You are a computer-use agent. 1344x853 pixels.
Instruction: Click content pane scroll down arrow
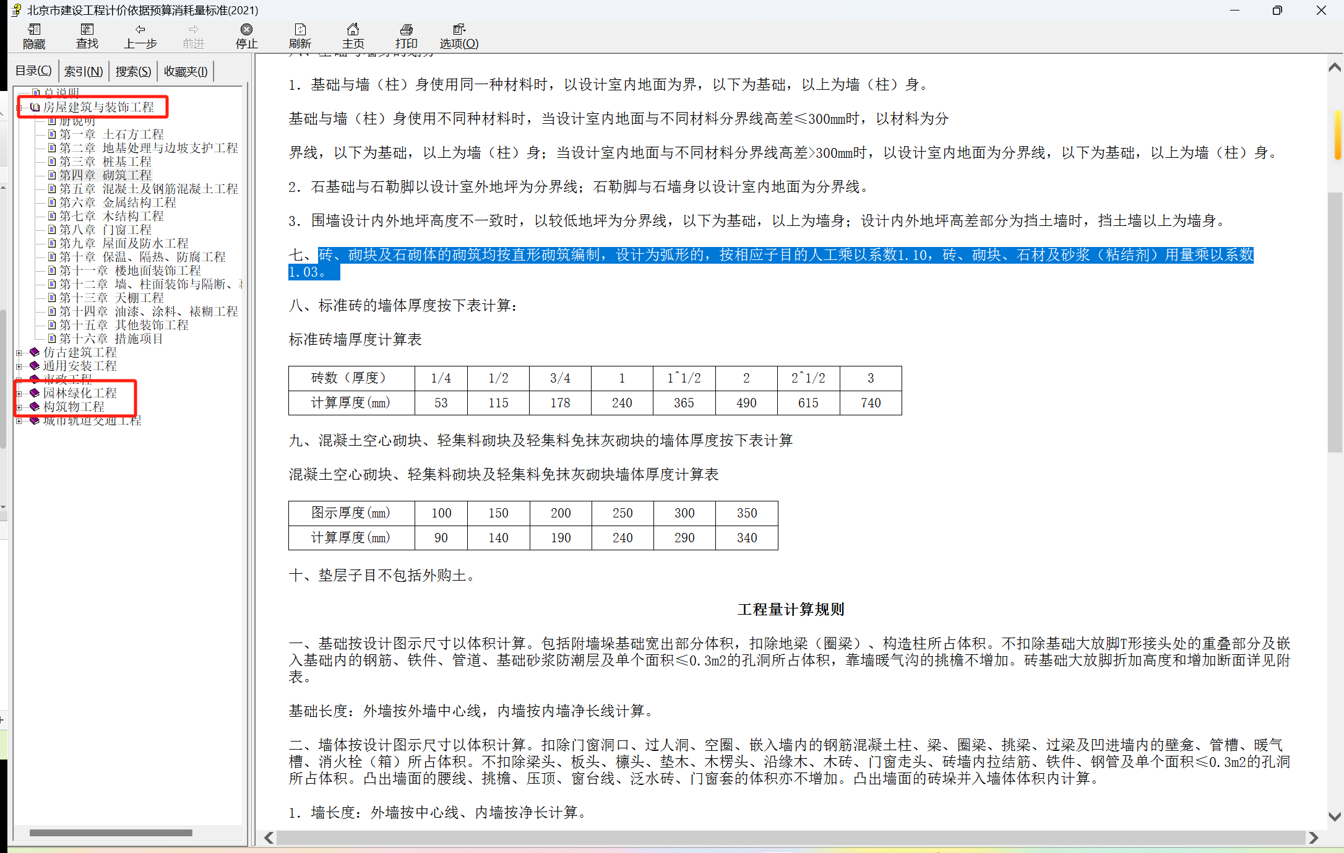(x=1335, y=816)
